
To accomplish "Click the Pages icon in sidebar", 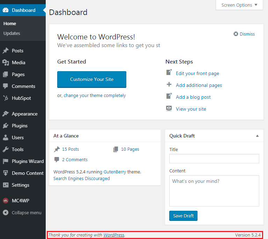I will pos(6,74).
